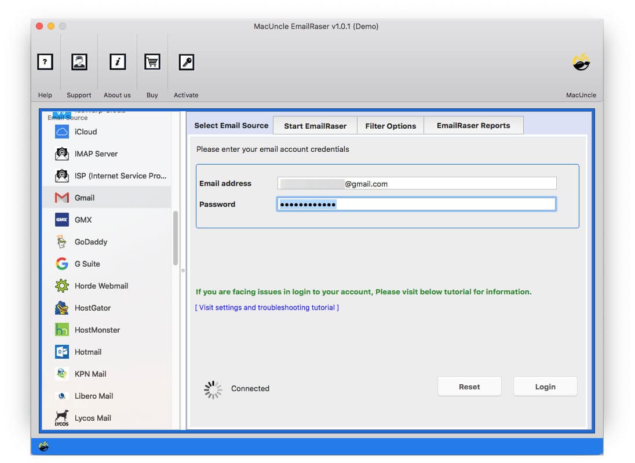Open the About us dialog
Screen dimensions: 635x463
117,61
